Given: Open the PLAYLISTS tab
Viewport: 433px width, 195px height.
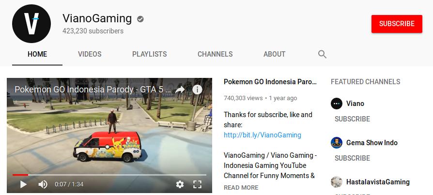Looking at the screenshot, I should pos(149,54).
